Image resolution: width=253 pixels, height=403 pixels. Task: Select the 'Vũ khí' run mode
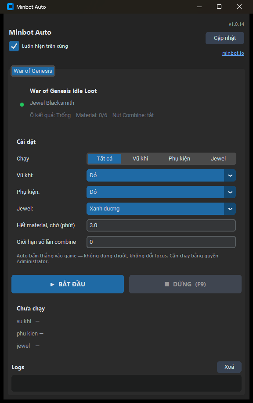(140, 159)
